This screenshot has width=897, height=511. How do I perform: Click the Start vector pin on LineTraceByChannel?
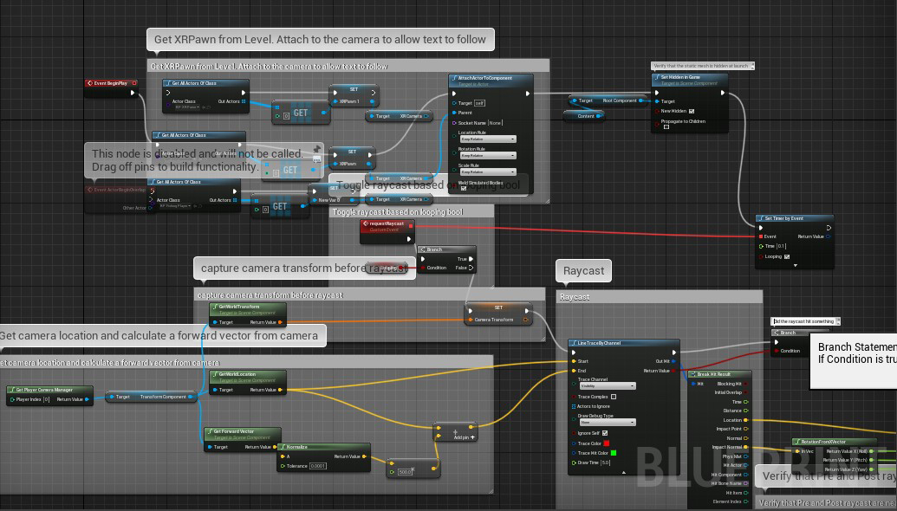pos(573,360)
